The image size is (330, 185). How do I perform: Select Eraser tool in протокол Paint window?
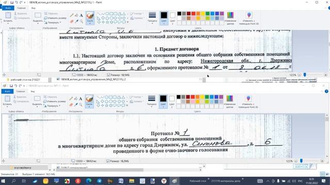pos(71,105)
